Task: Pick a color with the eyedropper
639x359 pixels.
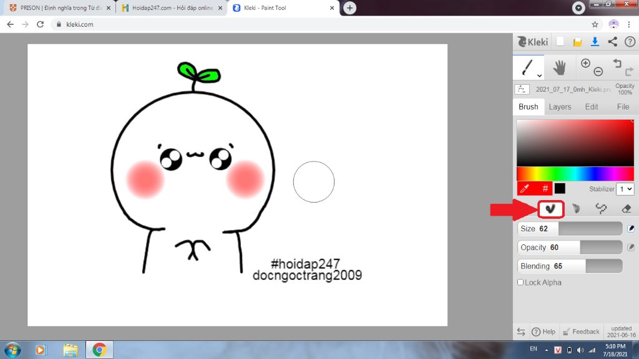Action: (525, 188)
